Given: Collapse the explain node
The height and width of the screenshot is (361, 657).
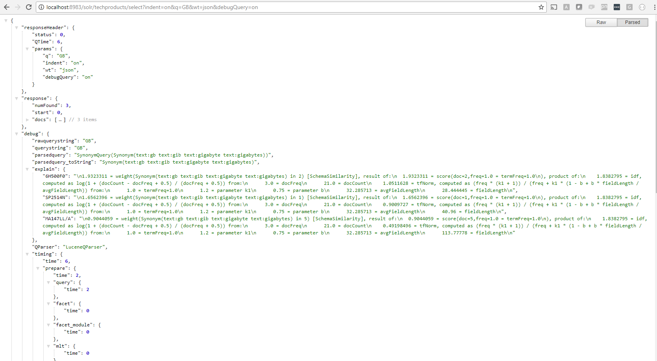Looking at the screenshot, I should pos(27,169).
